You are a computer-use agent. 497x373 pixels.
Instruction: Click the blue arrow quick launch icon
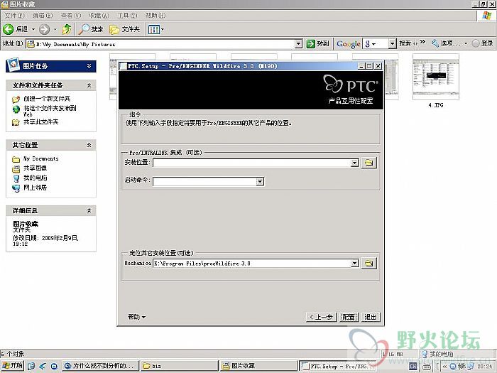[x=43, y=366]
